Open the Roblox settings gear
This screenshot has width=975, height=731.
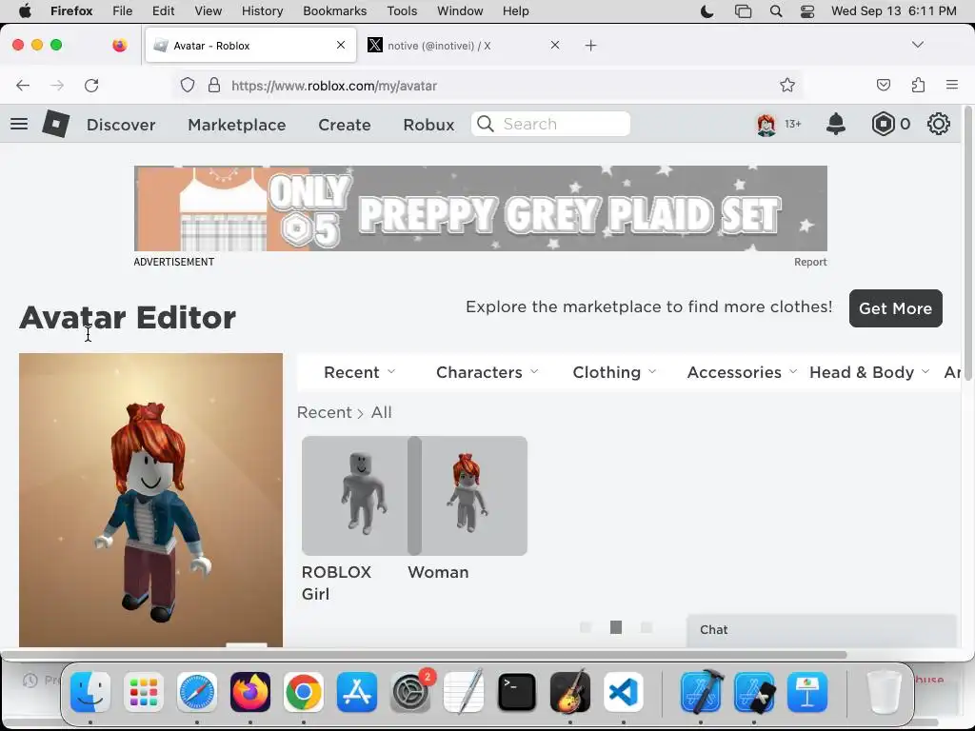pyautogui.click(x=938, y=124)
